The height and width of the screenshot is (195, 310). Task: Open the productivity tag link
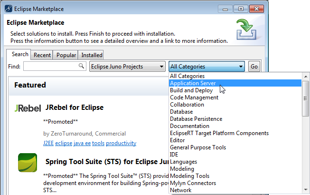click(x=121, y=143)
